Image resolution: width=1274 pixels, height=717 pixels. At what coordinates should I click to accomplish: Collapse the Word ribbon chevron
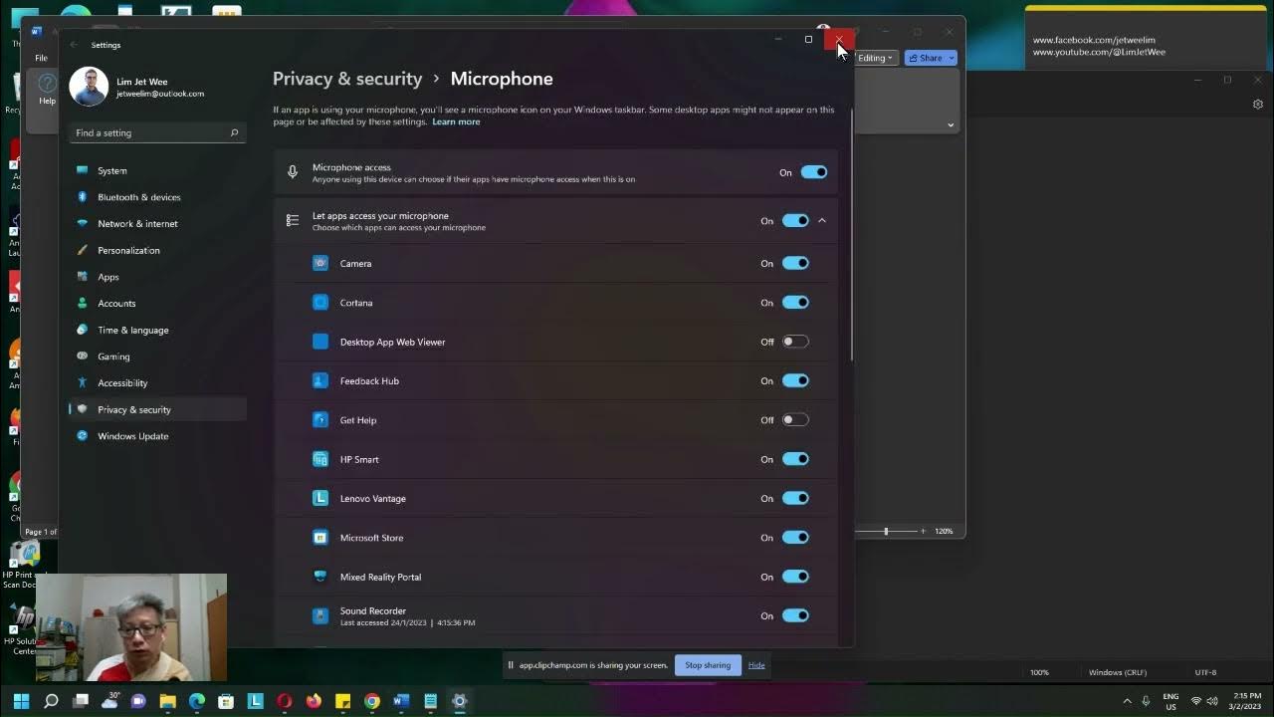951,125
